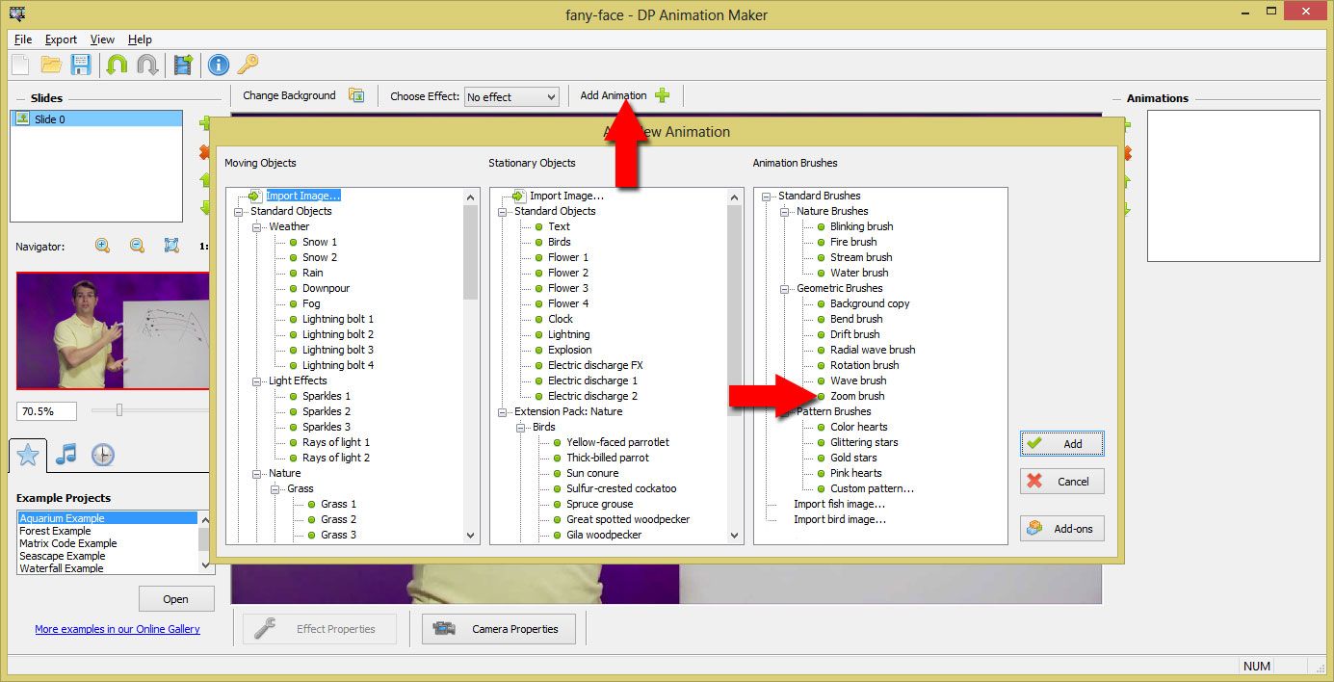The height and width of the screenshot is (682, 1334).
Task: Click the golden key registration icon
Action: click(248, 65)
